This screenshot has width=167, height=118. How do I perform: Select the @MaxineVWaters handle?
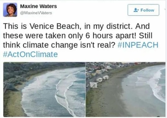(x=36, y=13)
